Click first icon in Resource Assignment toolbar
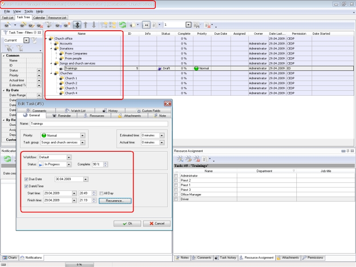Screen dimensions: 356x267 pos(180,159)
